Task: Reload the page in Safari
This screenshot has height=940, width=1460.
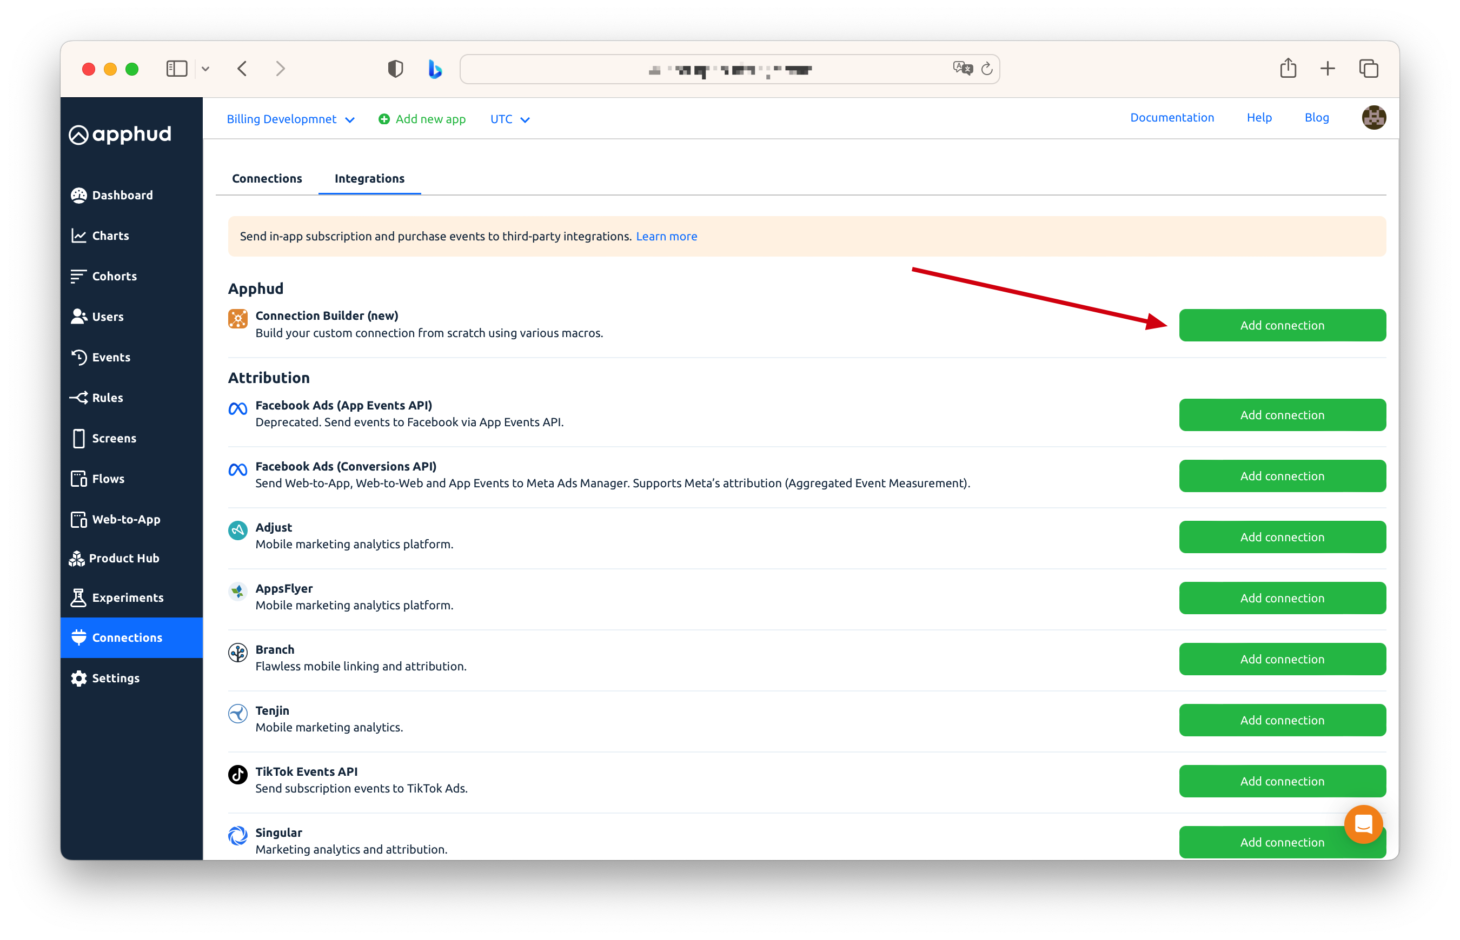Action: [x=986, y=69]
